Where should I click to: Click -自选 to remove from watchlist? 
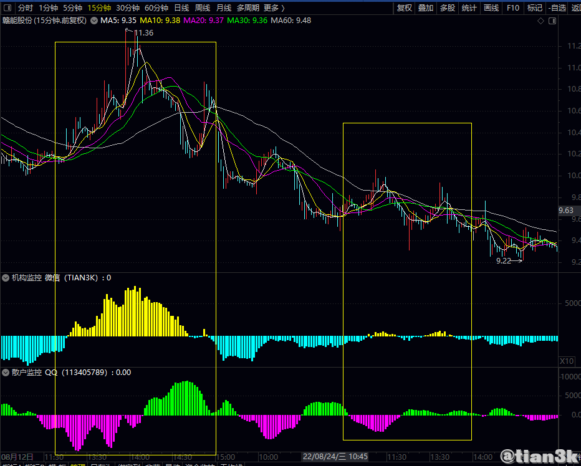[557, 7]
